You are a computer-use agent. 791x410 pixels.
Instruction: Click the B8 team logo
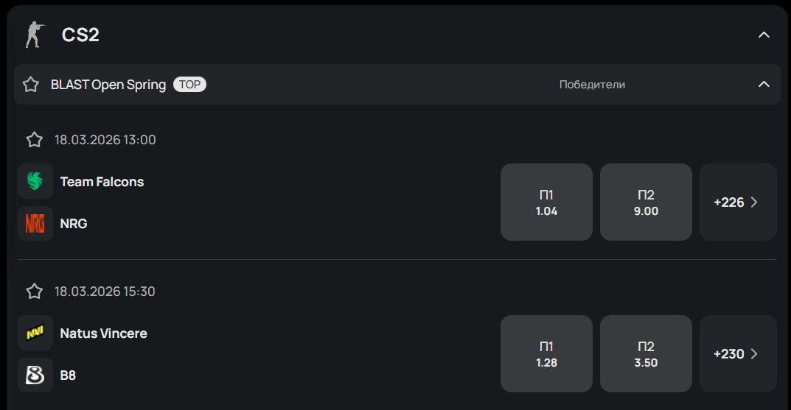click(35, 375)
